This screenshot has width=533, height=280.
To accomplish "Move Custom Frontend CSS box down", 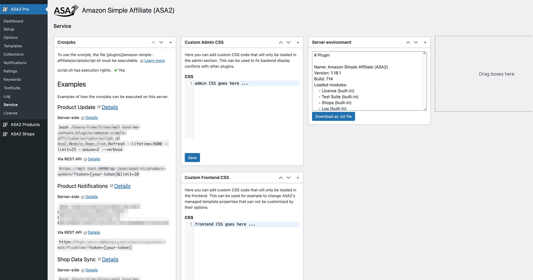I will [289, 177].
